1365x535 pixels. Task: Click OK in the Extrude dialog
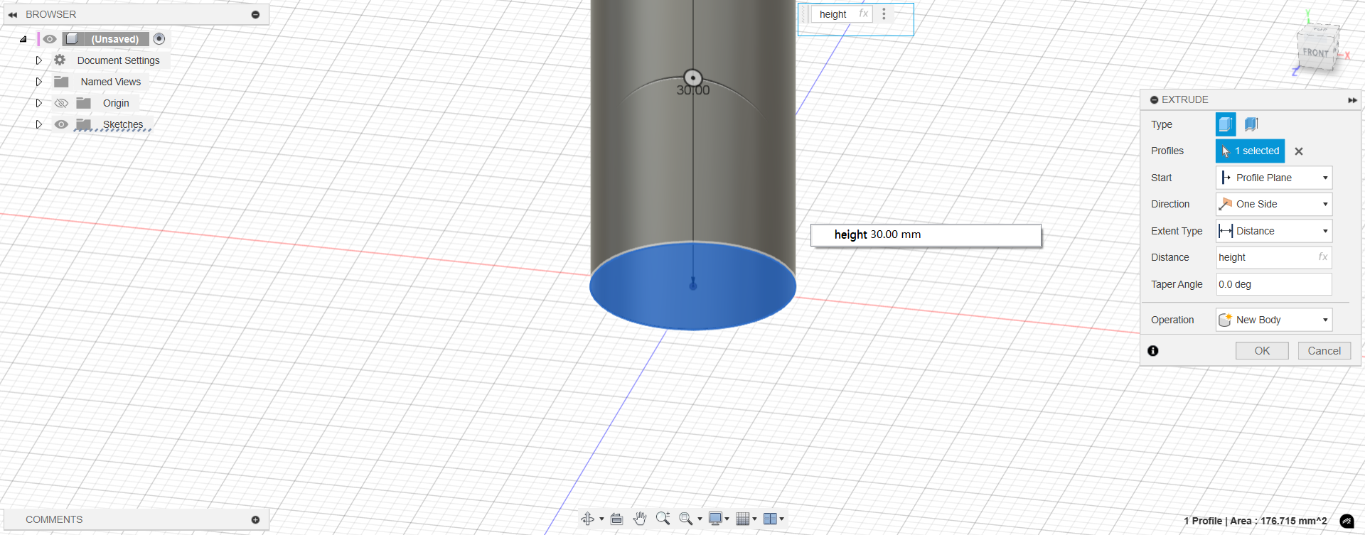click(1262, 351)
